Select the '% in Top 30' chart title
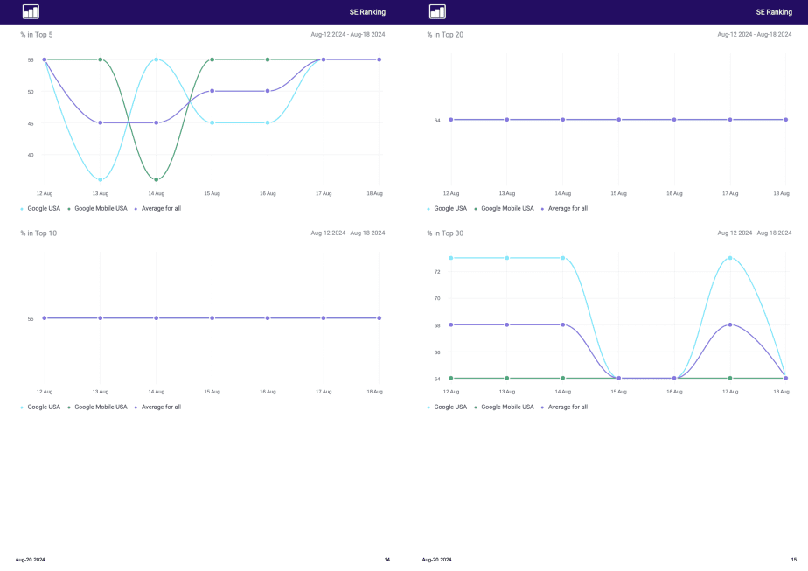 click(445, 233)
